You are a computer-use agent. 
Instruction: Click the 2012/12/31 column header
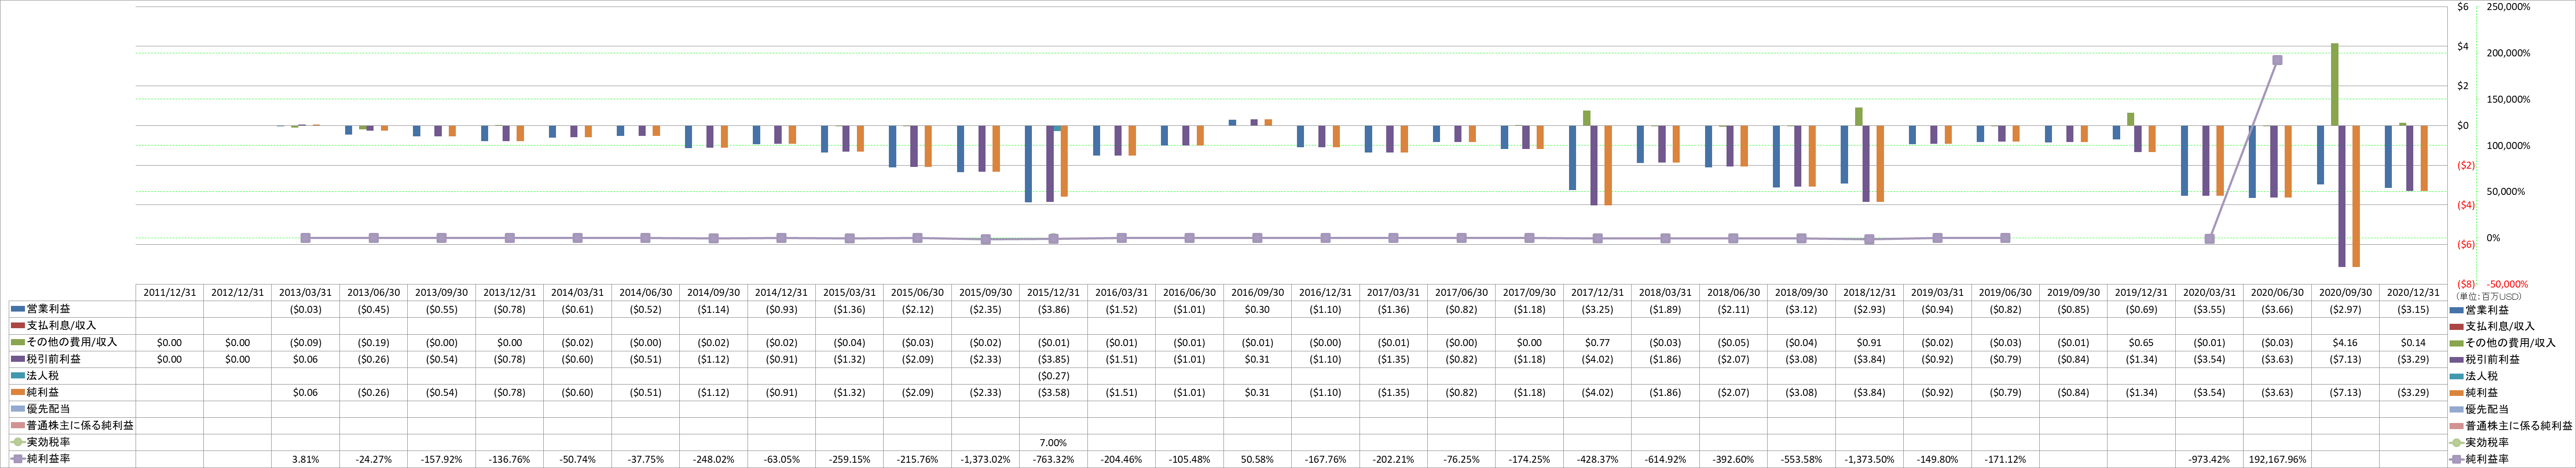click(237, 293)
